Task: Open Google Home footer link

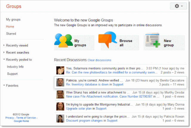Action: pos(21,121)
